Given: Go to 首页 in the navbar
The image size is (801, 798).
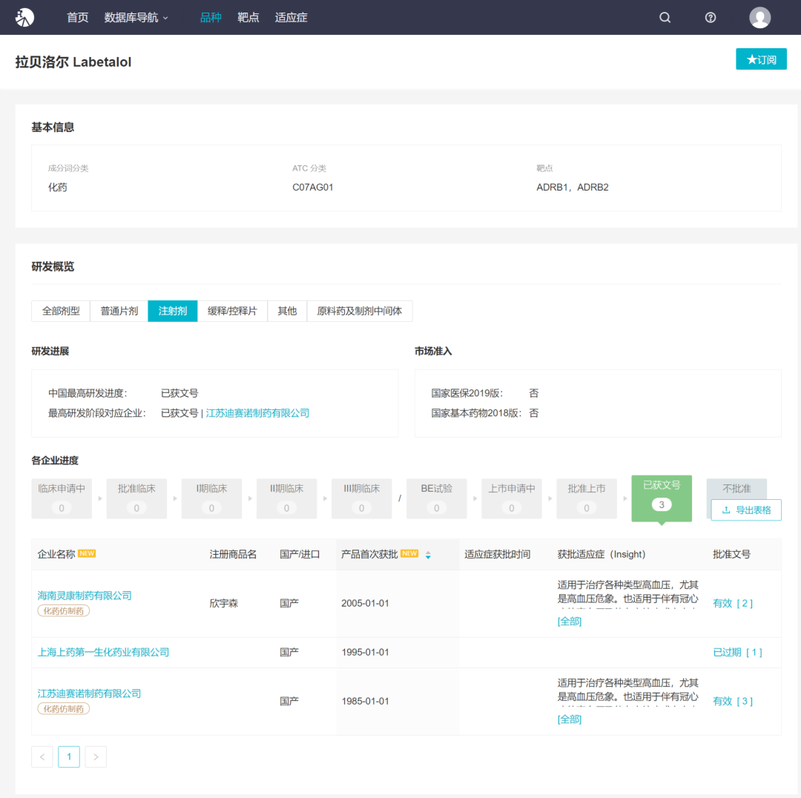Looking at the screenshot, I should pyautogui.click(x=78, y=17).
